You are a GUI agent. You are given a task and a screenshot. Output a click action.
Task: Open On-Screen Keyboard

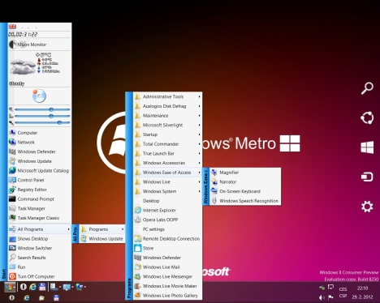(x=245, y=191)
